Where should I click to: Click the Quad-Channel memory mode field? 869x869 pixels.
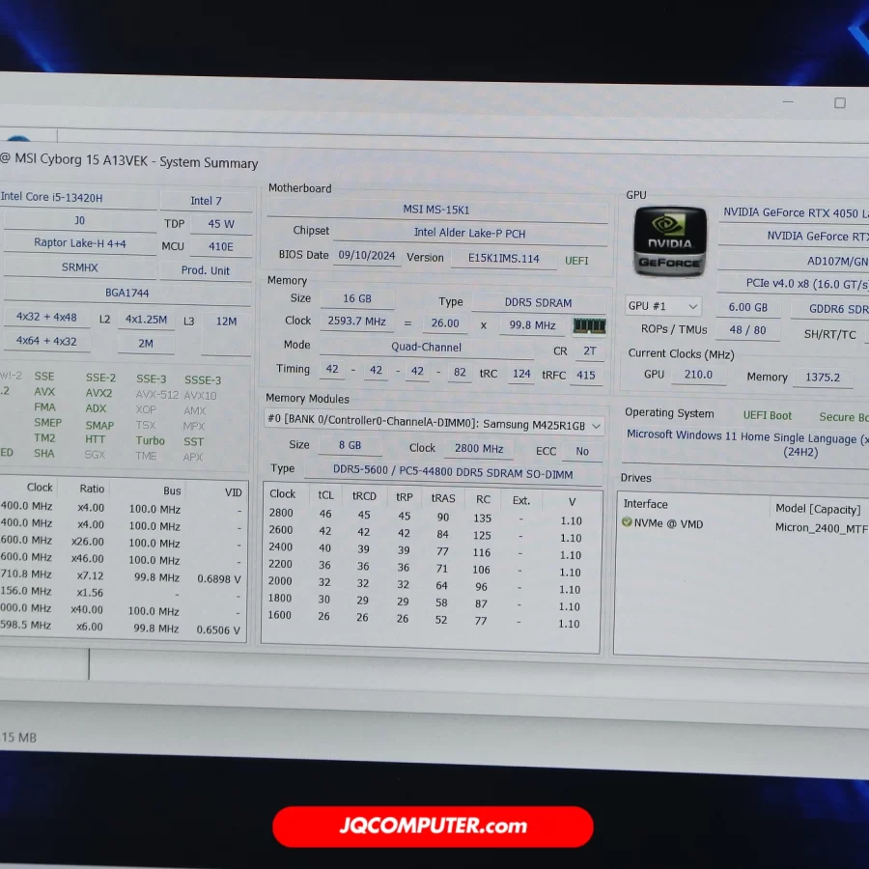pos(426,347)
